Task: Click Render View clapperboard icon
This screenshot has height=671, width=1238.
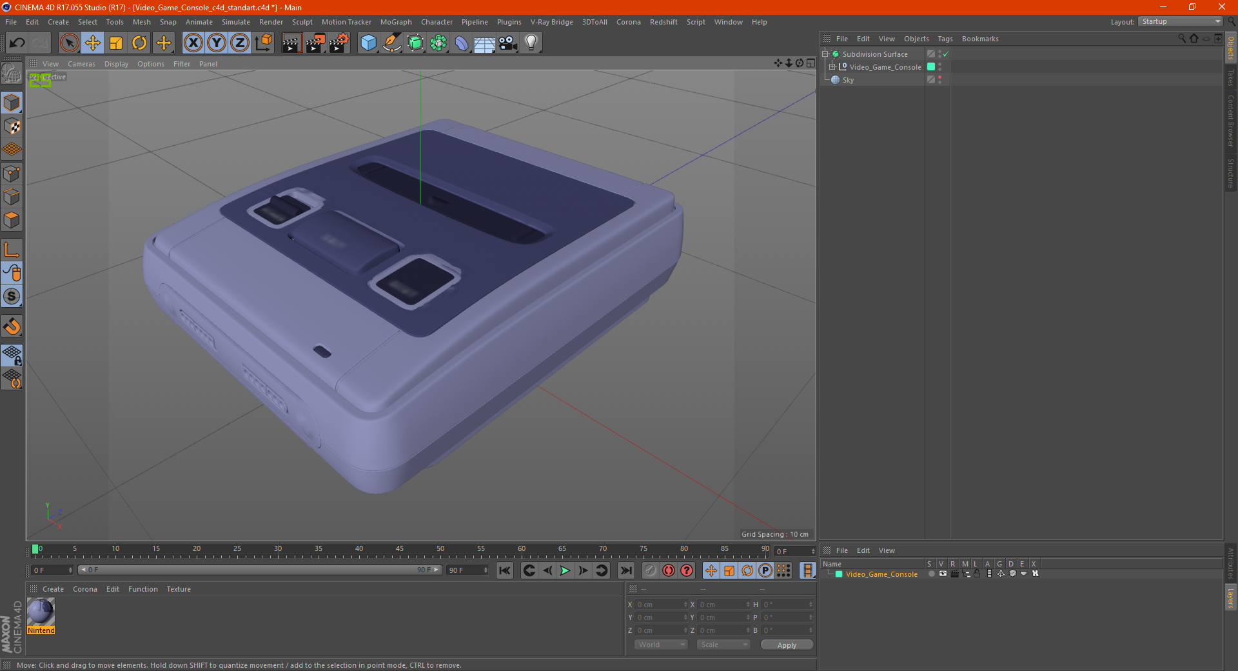Action: pyautogui.click(x=291, y=43)
